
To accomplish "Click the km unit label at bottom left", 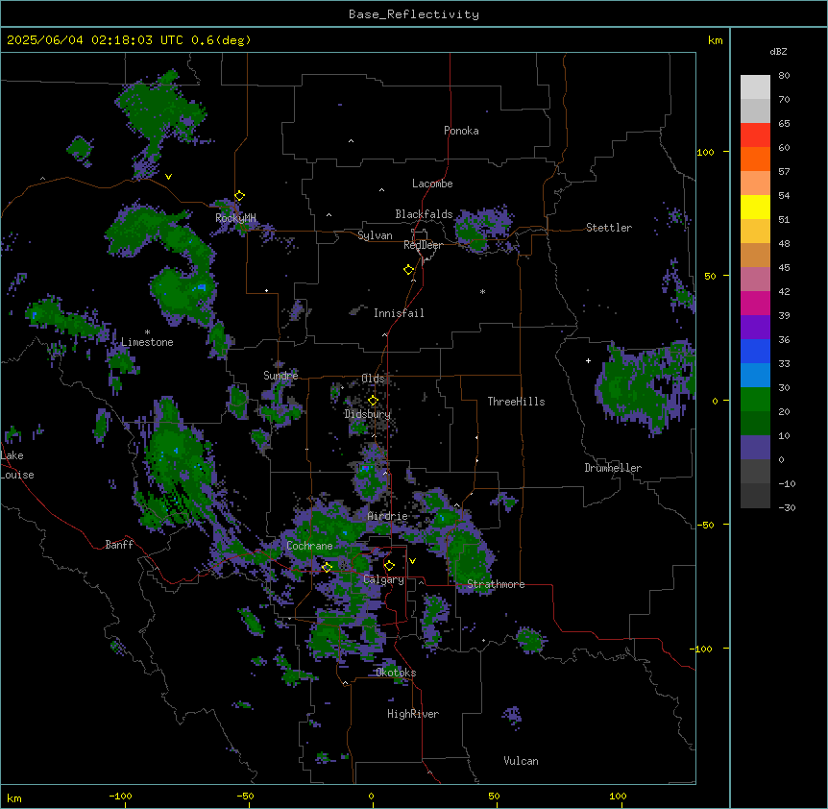I will tap(14, 798).
